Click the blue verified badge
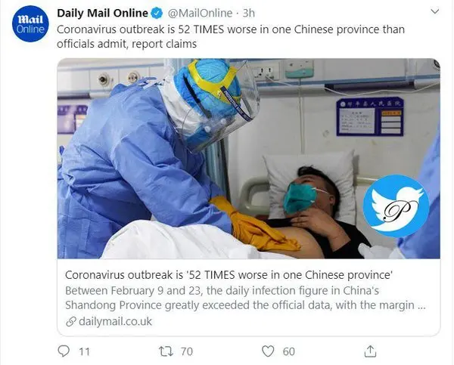The width and height of the screenshot is (454, 365). coord(157,14)
